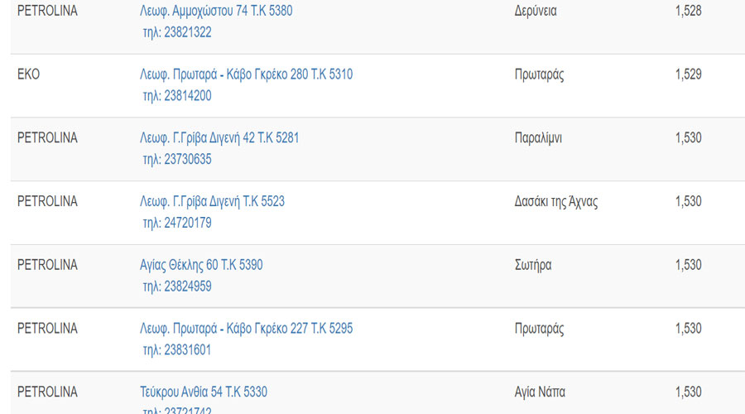This screenshot has width=745, height=414.
Task: Select the 1,528 price value
Action: tap(688, 11)
